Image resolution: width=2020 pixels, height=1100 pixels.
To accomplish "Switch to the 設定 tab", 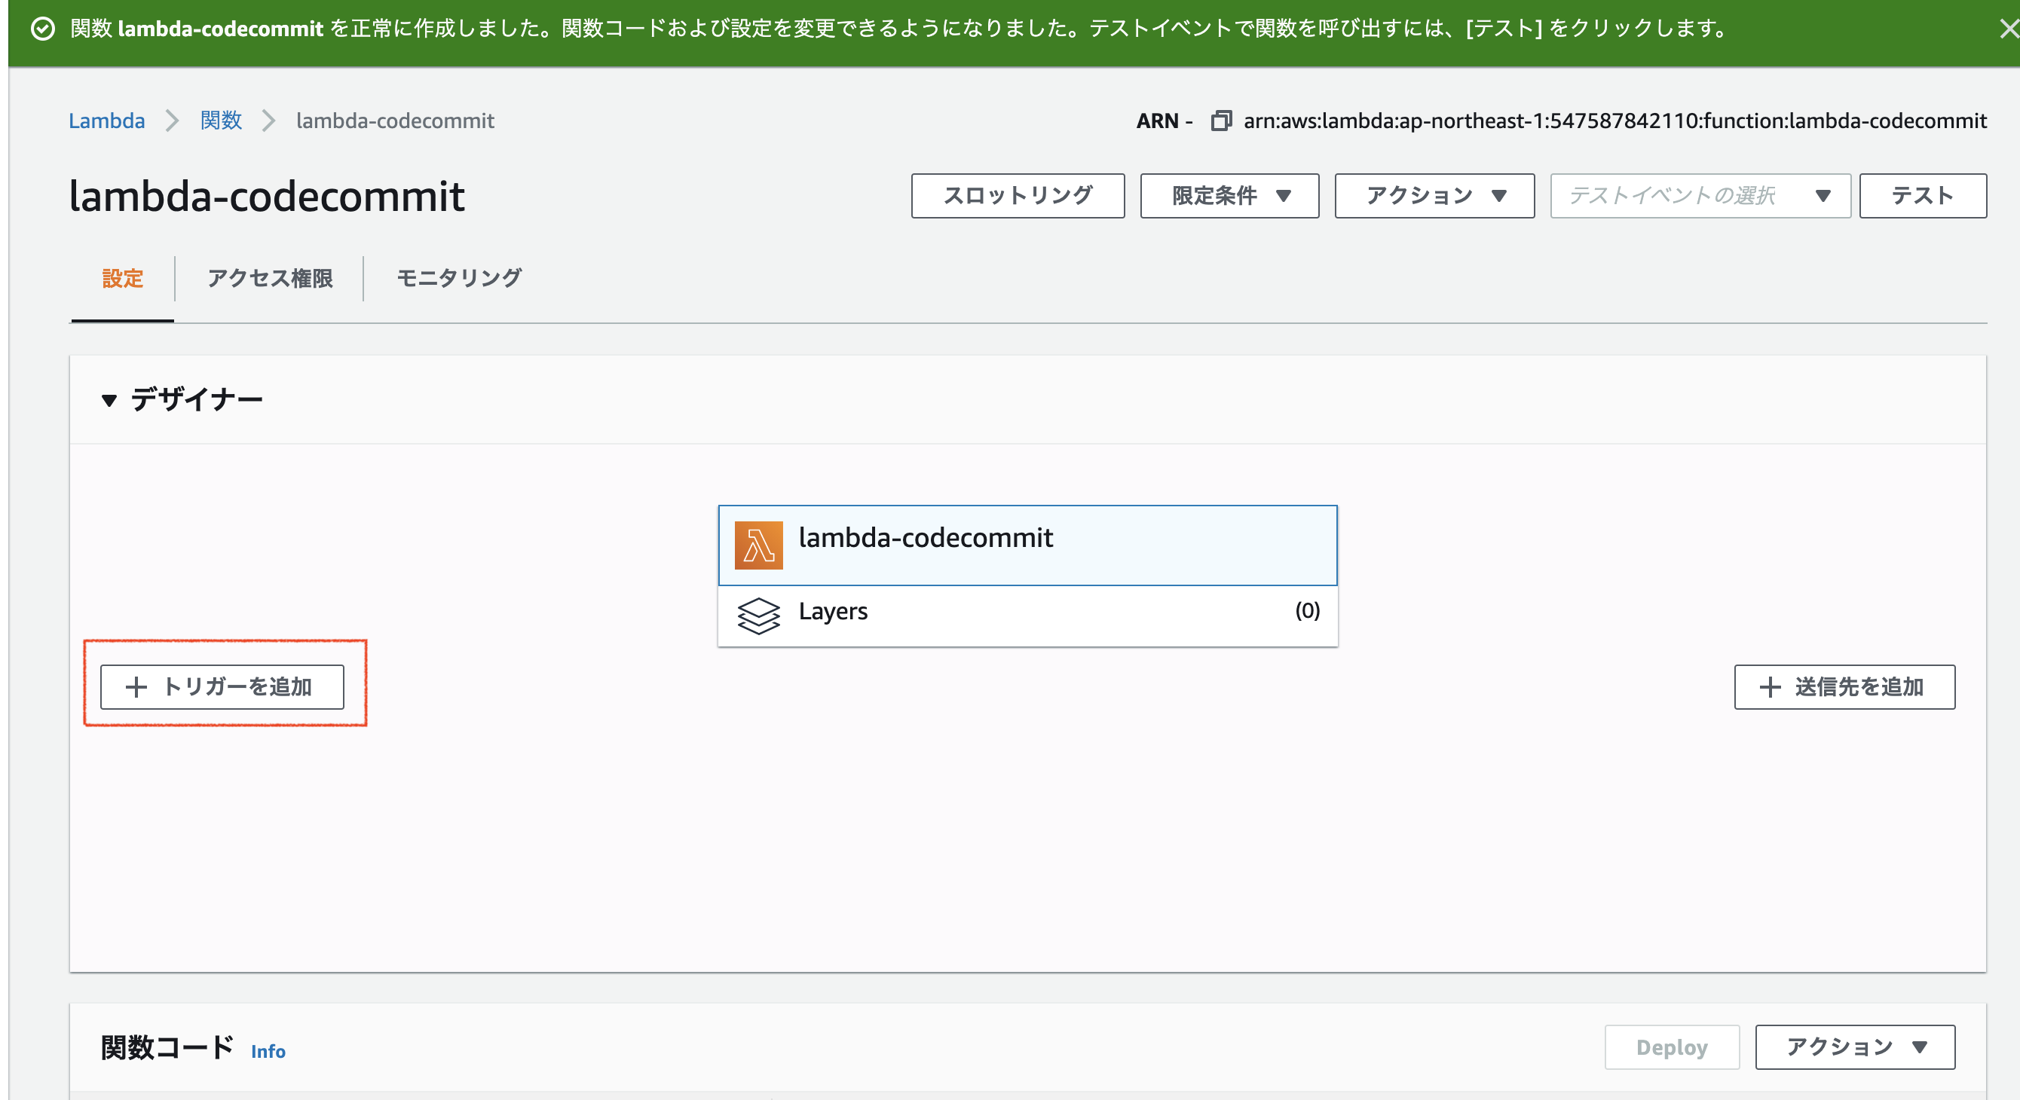I will (x=122, y=278).
